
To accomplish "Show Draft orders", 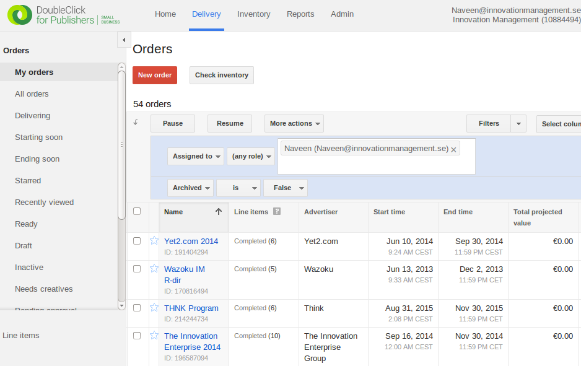I will pos(24,246).
